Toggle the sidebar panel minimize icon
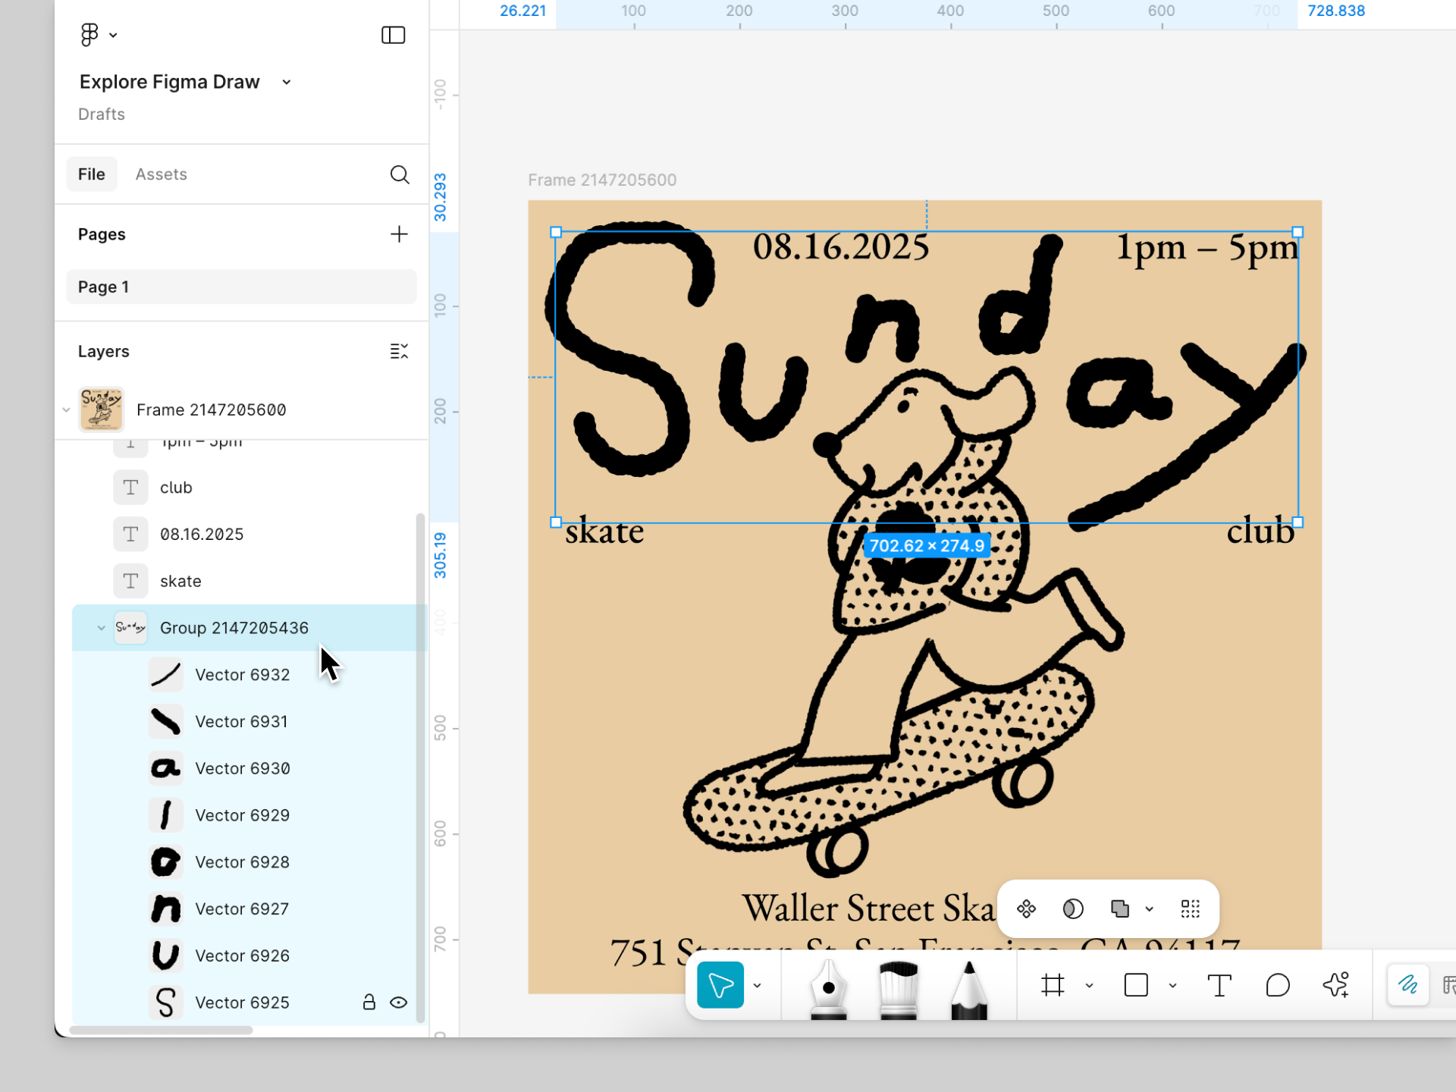The image size is (1456, 1092). click(x=393, y=35)
